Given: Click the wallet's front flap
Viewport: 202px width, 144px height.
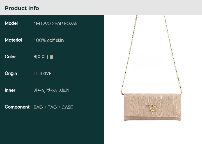Looking at the screenshot, I should 152,105.
